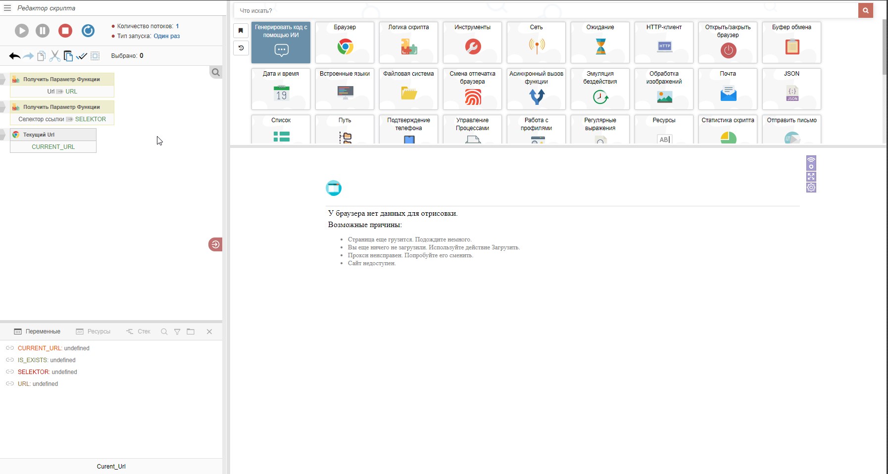Pause the script execution
Screen dimensions: 888x474
pos(43,31)
